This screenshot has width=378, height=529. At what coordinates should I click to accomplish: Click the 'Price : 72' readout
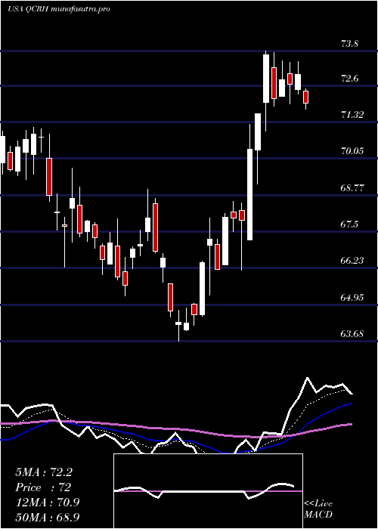pos(43,487)
